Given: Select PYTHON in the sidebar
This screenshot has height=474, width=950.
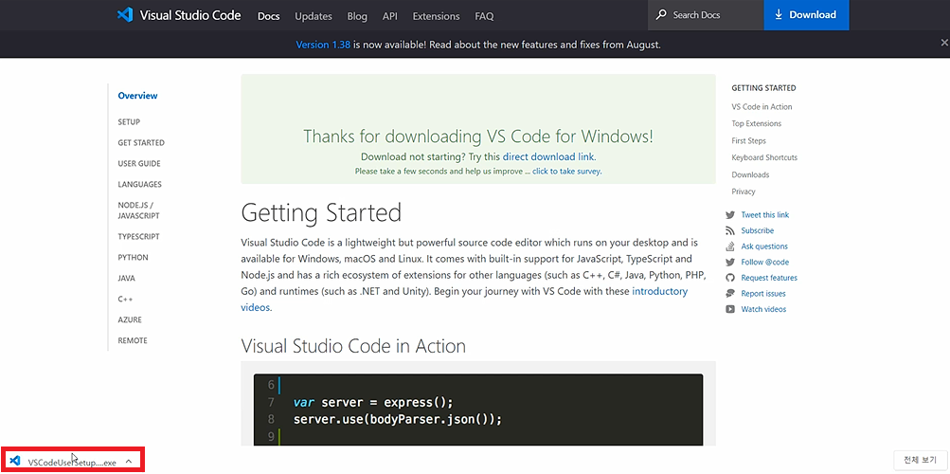Looking at the screenshot, I should (x=133, y=258).
